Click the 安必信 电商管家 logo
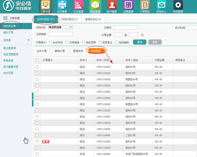The height and width of the screenshot is (157, 197). [x=17, y=6]
